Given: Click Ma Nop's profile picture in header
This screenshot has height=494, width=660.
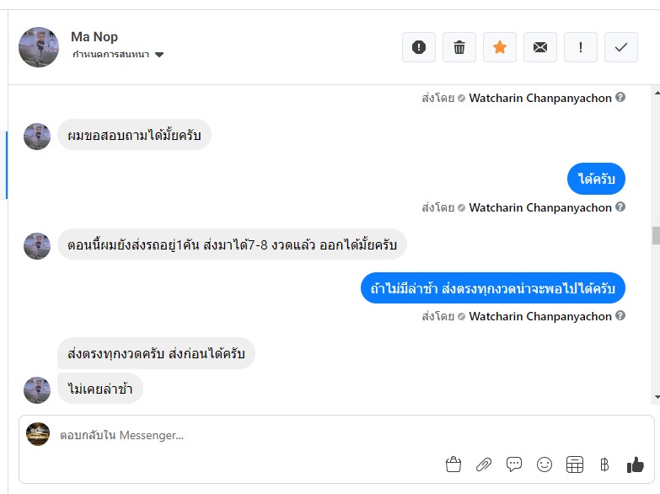Looking at the screenshot, I should point(39,47).
